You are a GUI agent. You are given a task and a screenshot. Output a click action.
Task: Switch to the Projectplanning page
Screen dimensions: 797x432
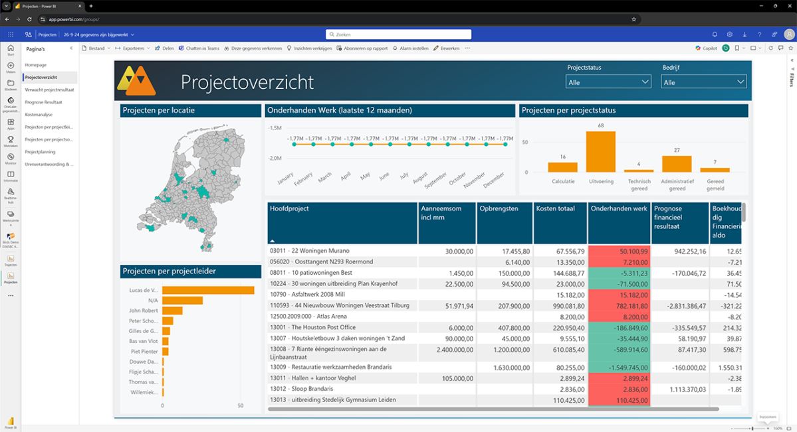pyautogui.click(x=41, y=151)
